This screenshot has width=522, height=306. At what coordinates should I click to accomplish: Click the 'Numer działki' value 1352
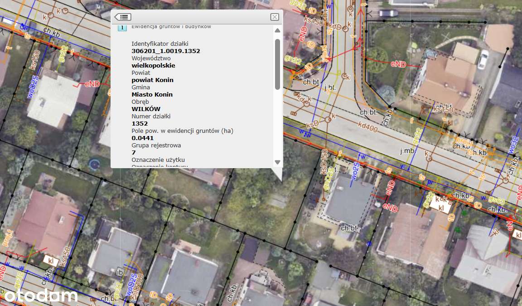coord(140,123)
